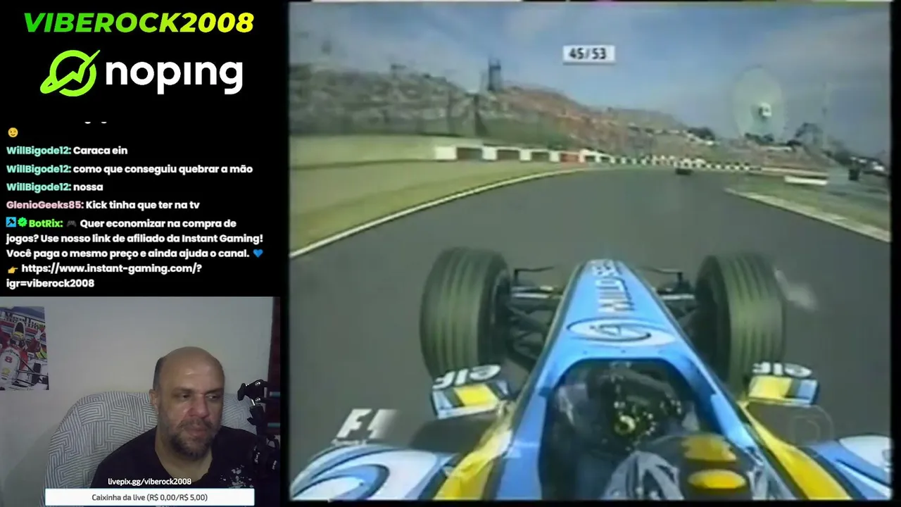
Task: Click the streamer's webcam feed
Action: (140, 401)
